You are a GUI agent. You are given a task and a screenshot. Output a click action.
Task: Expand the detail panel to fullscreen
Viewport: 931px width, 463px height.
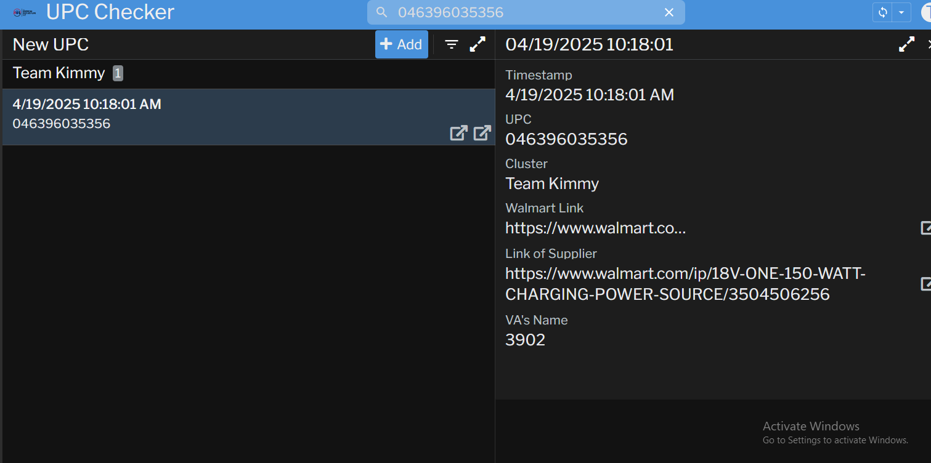coord(906,44)
